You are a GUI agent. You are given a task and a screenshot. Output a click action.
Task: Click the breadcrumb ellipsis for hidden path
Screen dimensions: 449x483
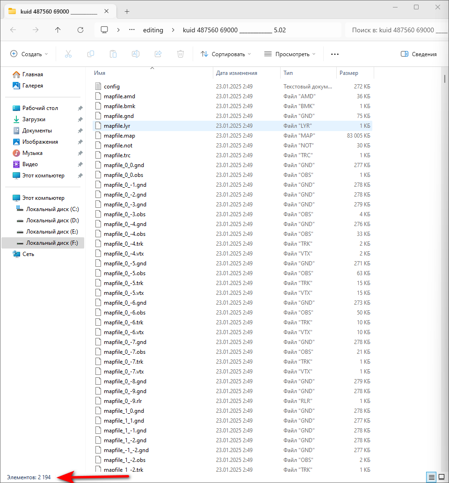132,30
